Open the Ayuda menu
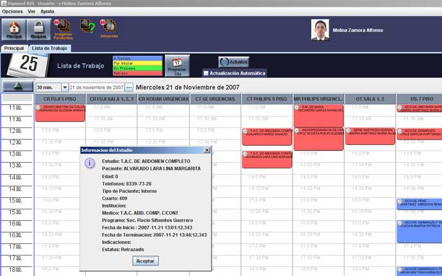Viewport: 442px width, 276px height. [x=47, y=12]
